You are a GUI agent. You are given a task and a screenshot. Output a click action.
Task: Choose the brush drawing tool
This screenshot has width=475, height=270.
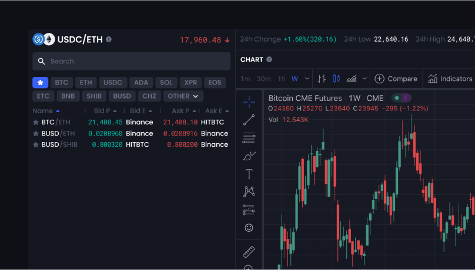click(249, 156)
